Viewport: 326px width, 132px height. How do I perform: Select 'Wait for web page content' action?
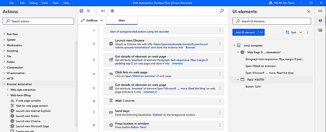32,106
